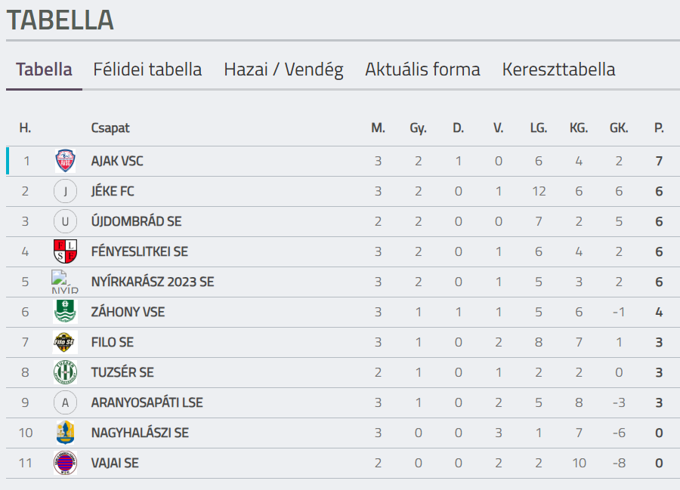The width and height of the screenshot is (680, 490).
Task: Click the Záhony VSE green crest
Action: coord(65,312)
